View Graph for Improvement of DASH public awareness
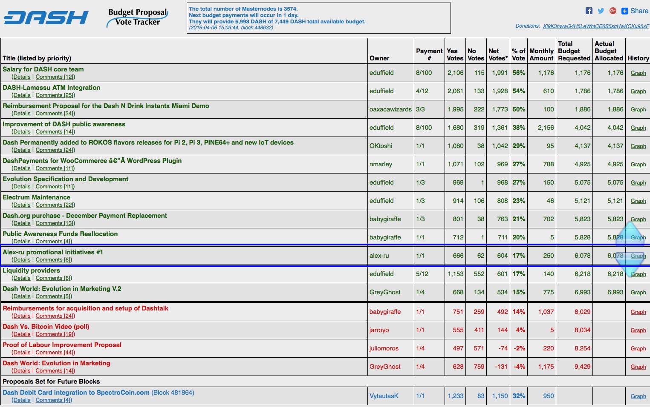This screenshot has height=407, width=650. click(638, 128)
